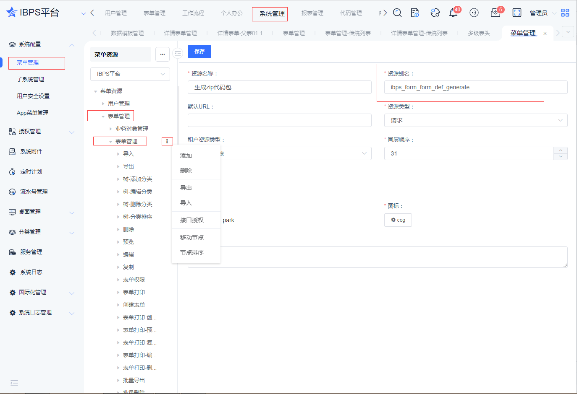Increase 同层顺序 value with up arrow
Screen dimensions: 577x394
561,150
